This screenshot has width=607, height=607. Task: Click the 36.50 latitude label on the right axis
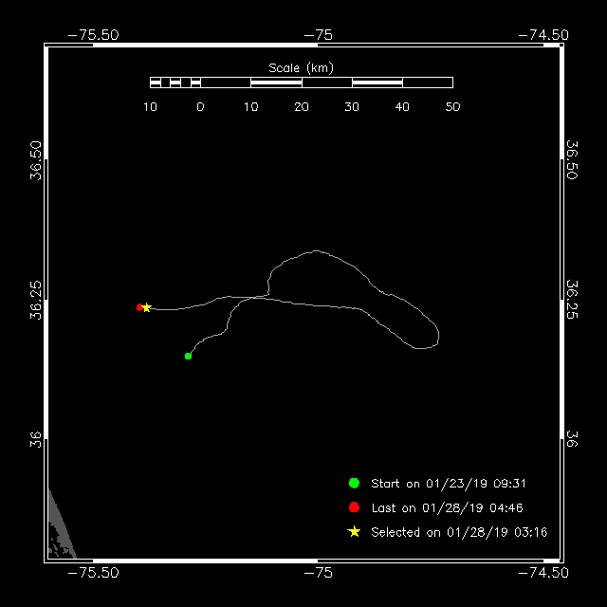[x=572, y=160]
